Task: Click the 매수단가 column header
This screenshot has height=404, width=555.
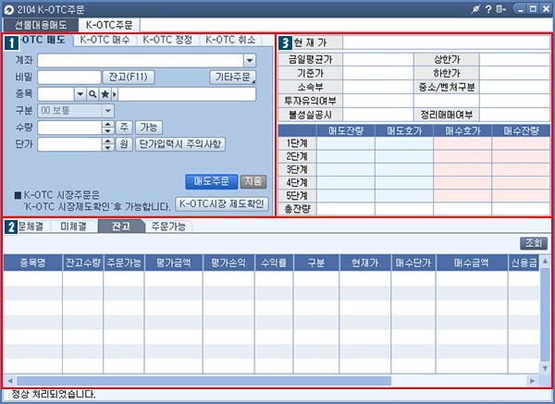Action: point(413,263)
